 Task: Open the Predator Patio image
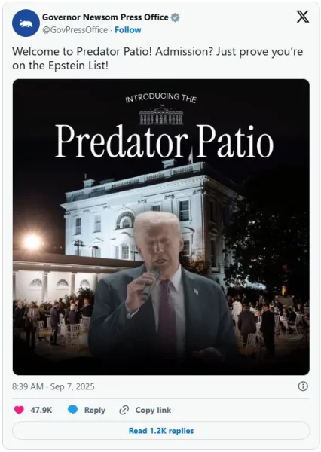point(161,227)
